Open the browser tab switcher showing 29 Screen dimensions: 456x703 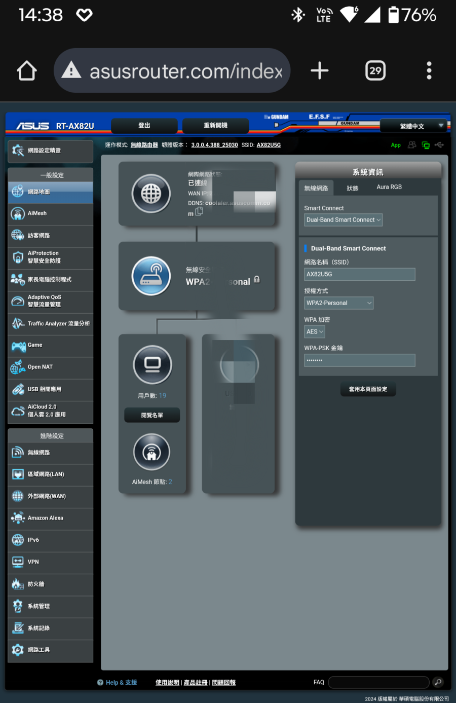point(375,71)
